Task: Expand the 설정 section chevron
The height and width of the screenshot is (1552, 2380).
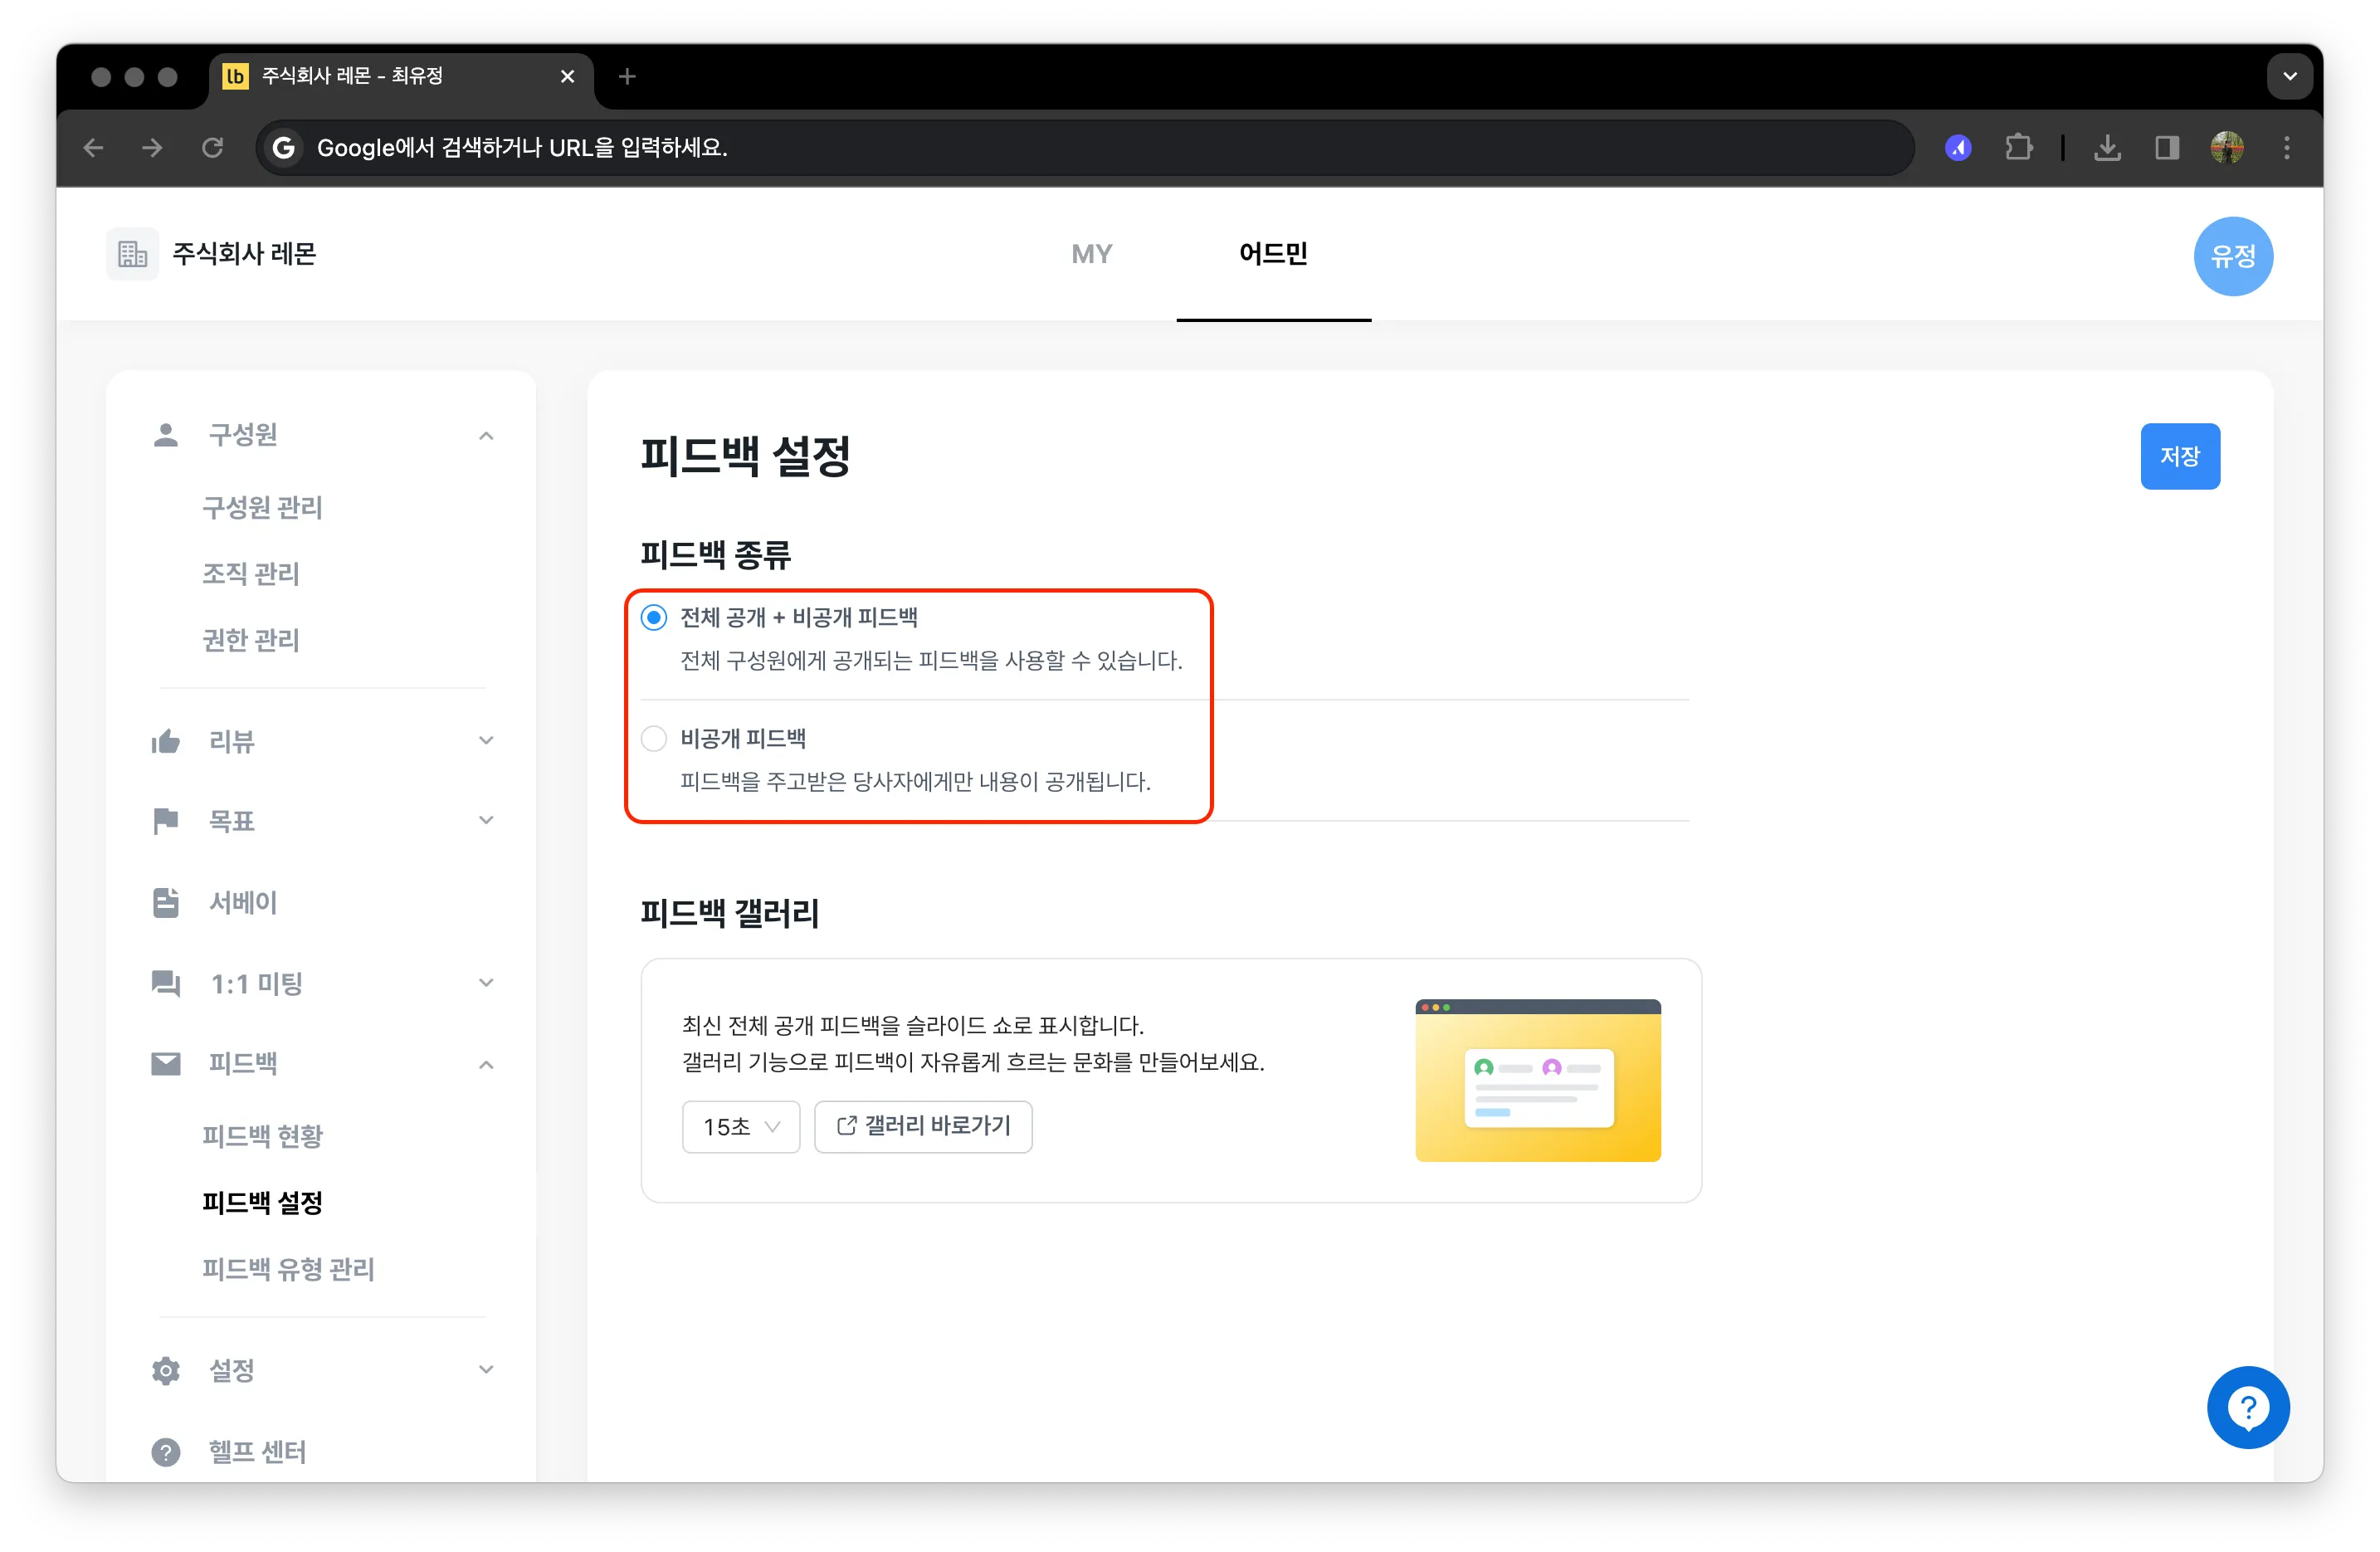Action: (486, 1370)
